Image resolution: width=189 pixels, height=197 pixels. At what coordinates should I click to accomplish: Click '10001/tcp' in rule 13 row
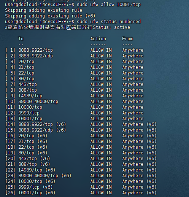[x=30, y=119]
